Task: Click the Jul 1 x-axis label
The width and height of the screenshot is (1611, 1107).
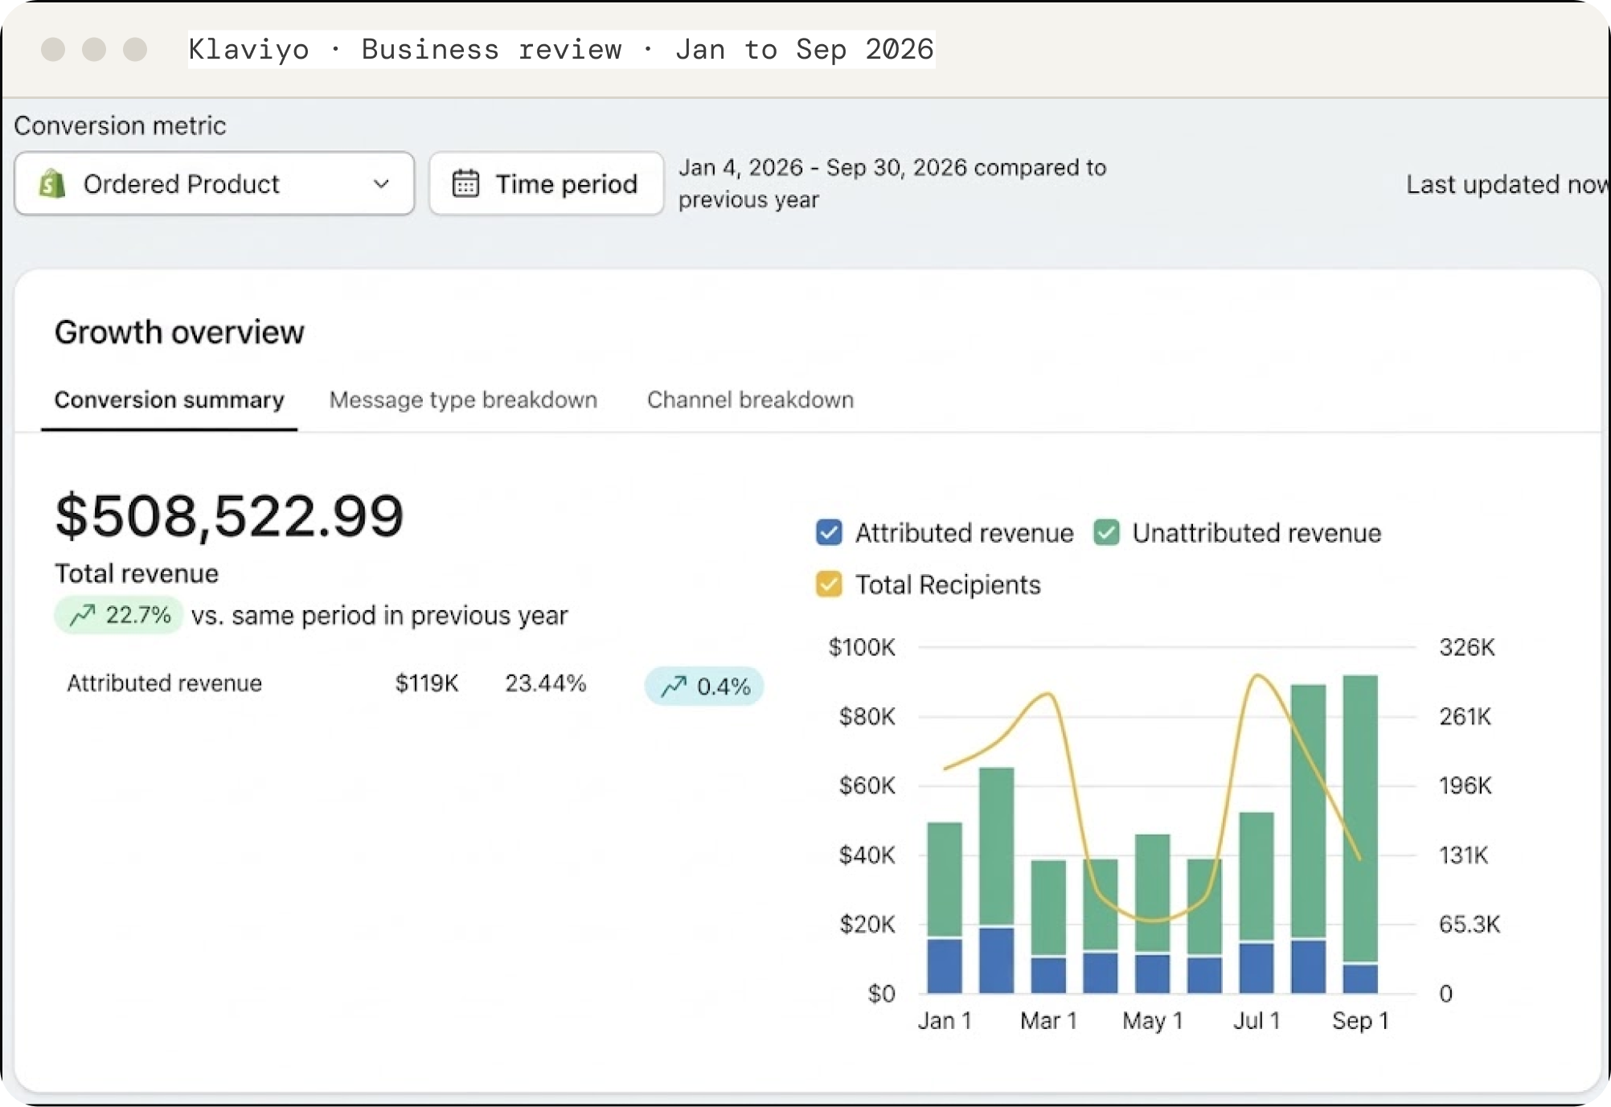Action: point(1256,1021)
